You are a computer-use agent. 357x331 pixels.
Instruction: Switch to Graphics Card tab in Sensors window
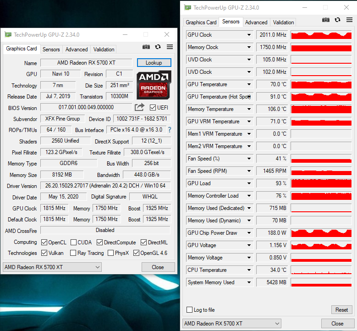pyautogui.click(x=201, y=22)
